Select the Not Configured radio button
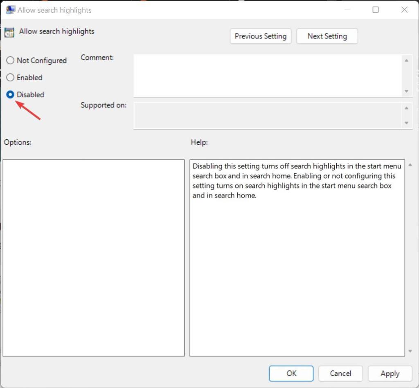This screenshot has width=419, height=388. [11, 61]
